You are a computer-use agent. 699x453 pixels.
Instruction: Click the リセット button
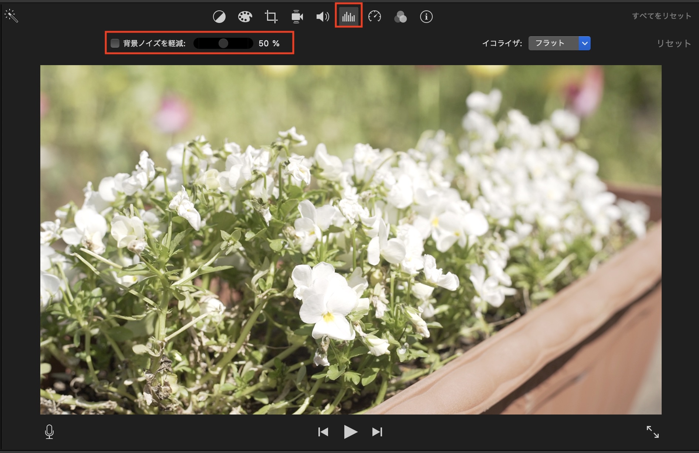(x=673, y=43)
